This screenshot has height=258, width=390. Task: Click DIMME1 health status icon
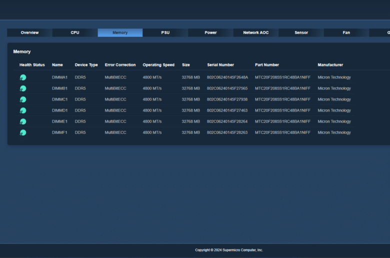point(23,121)
